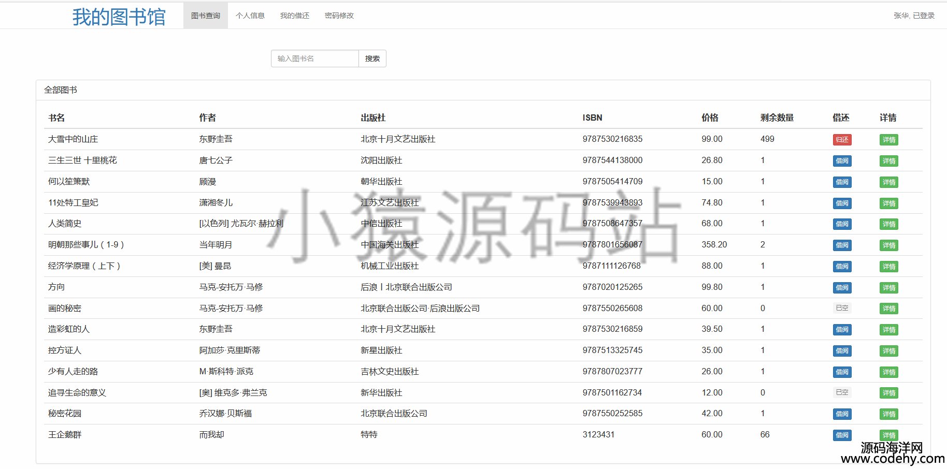This screenshot has width=947, height=469.
Task: Switch to the 个人信息 tab
Action: [x=250, y=16]
